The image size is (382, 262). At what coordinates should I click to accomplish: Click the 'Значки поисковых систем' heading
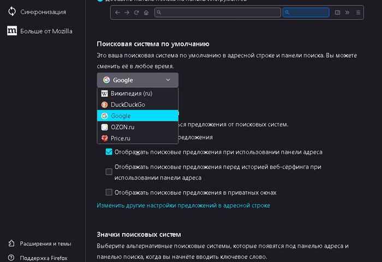tap(139, 235)
